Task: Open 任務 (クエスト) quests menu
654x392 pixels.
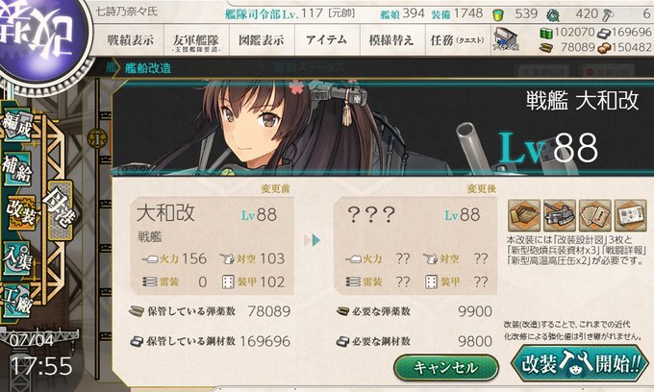Action: pos(458,40)
